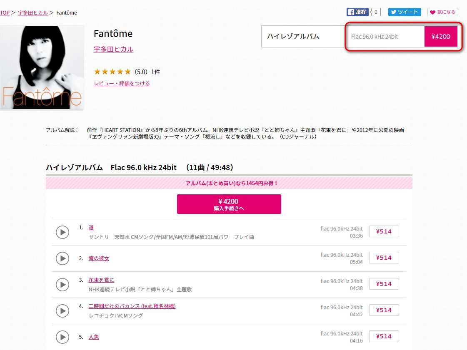Viewport: 467px width, 350px height.
Task: Buy track 1 for ¥514
Action: [x=384, y=231]
